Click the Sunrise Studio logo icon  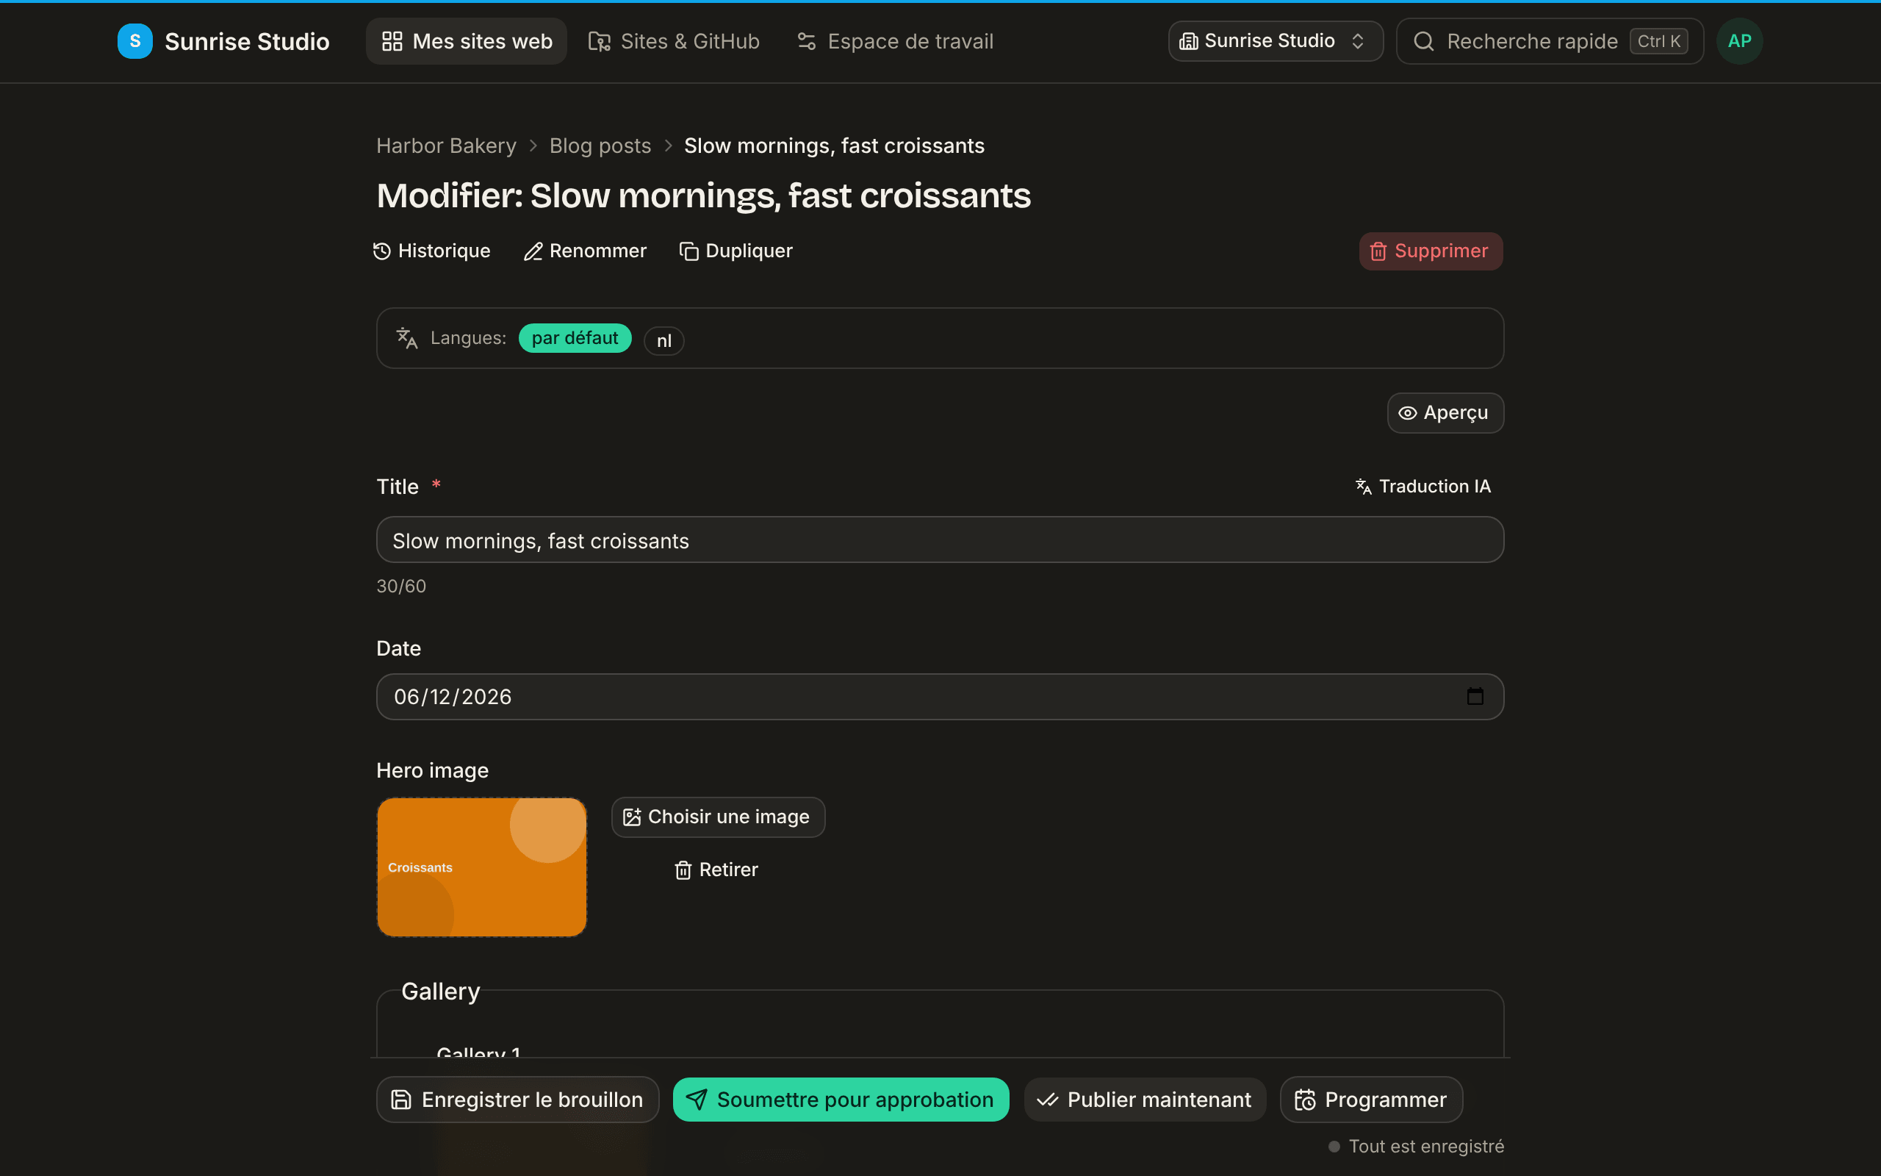pyautogui.click(x=134, y=41)
